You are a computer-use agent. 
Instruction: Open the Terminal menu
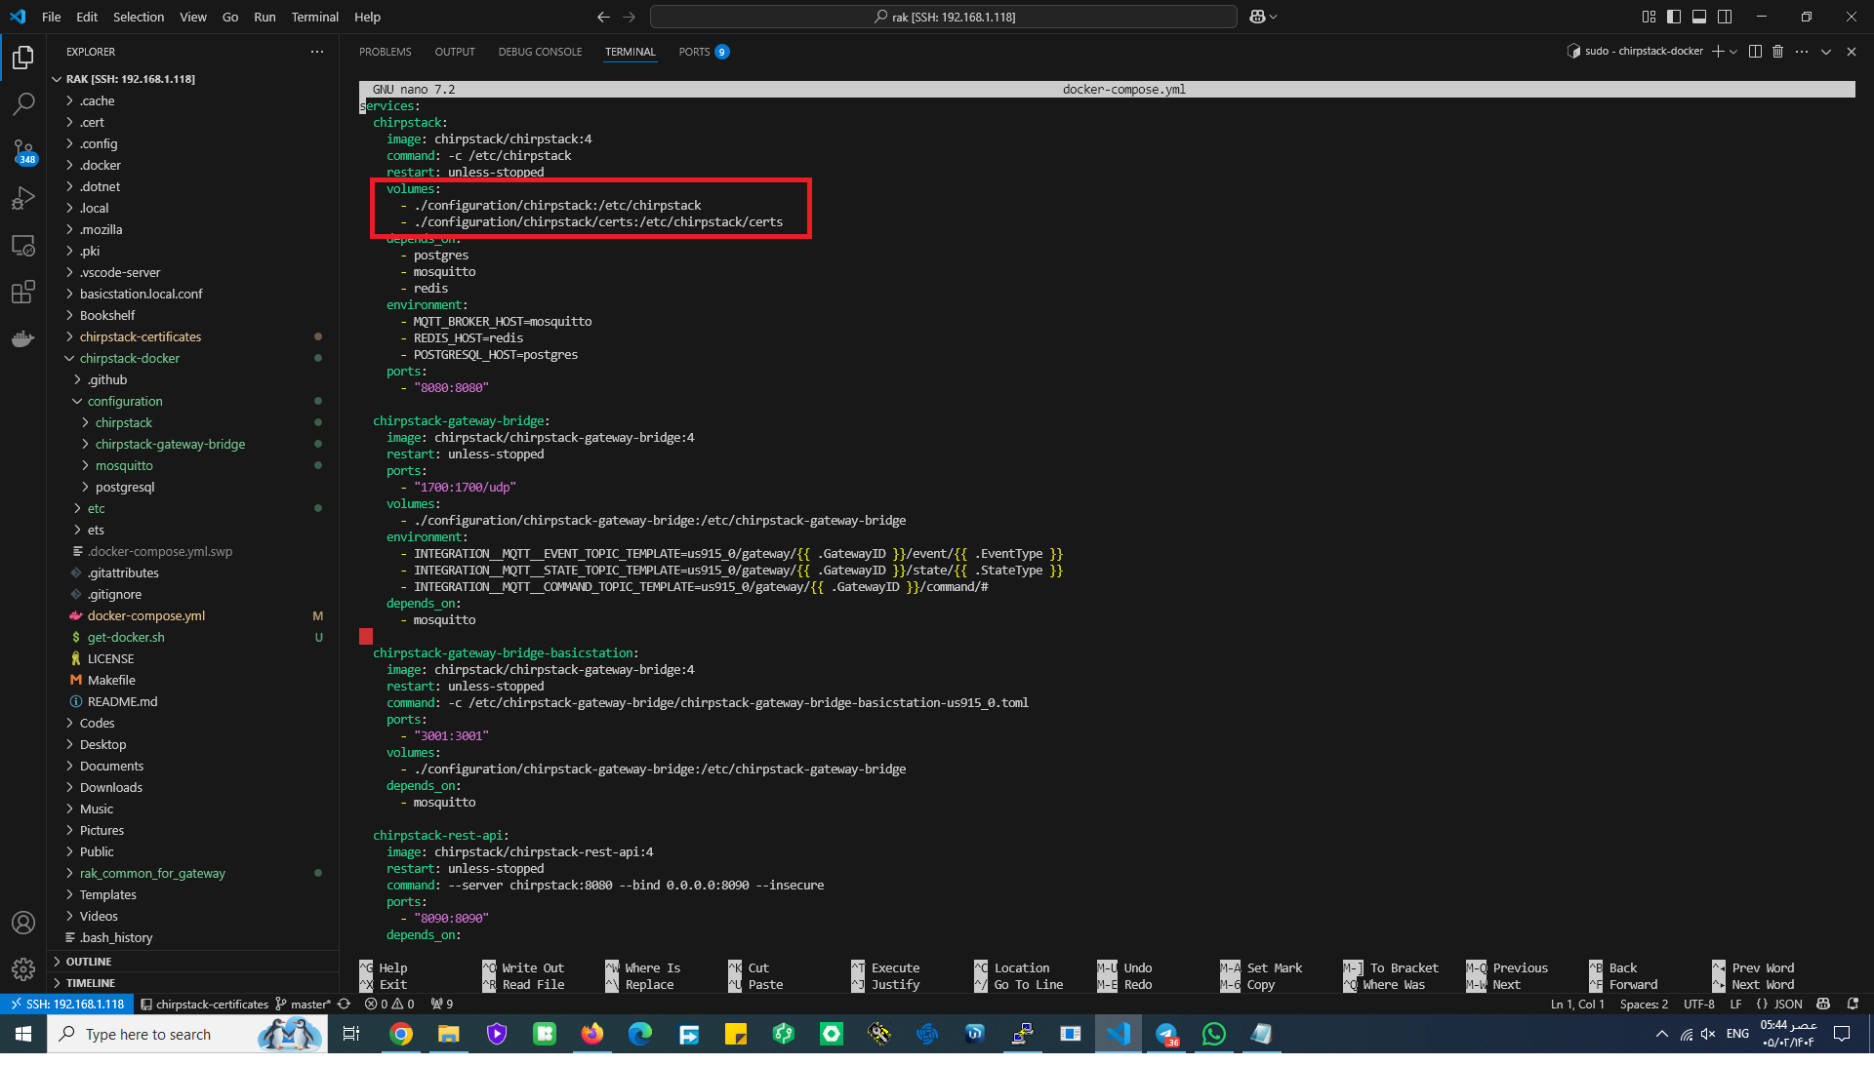click(314, 17)
